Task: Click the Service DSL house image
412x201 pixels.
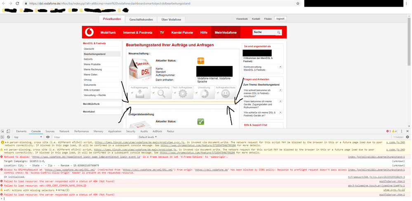Action: point(140,70)
